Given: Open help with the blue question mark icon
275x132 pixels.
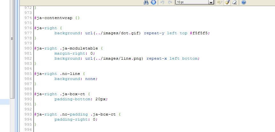Looking at the screenshot, I should tap(244, 2).
